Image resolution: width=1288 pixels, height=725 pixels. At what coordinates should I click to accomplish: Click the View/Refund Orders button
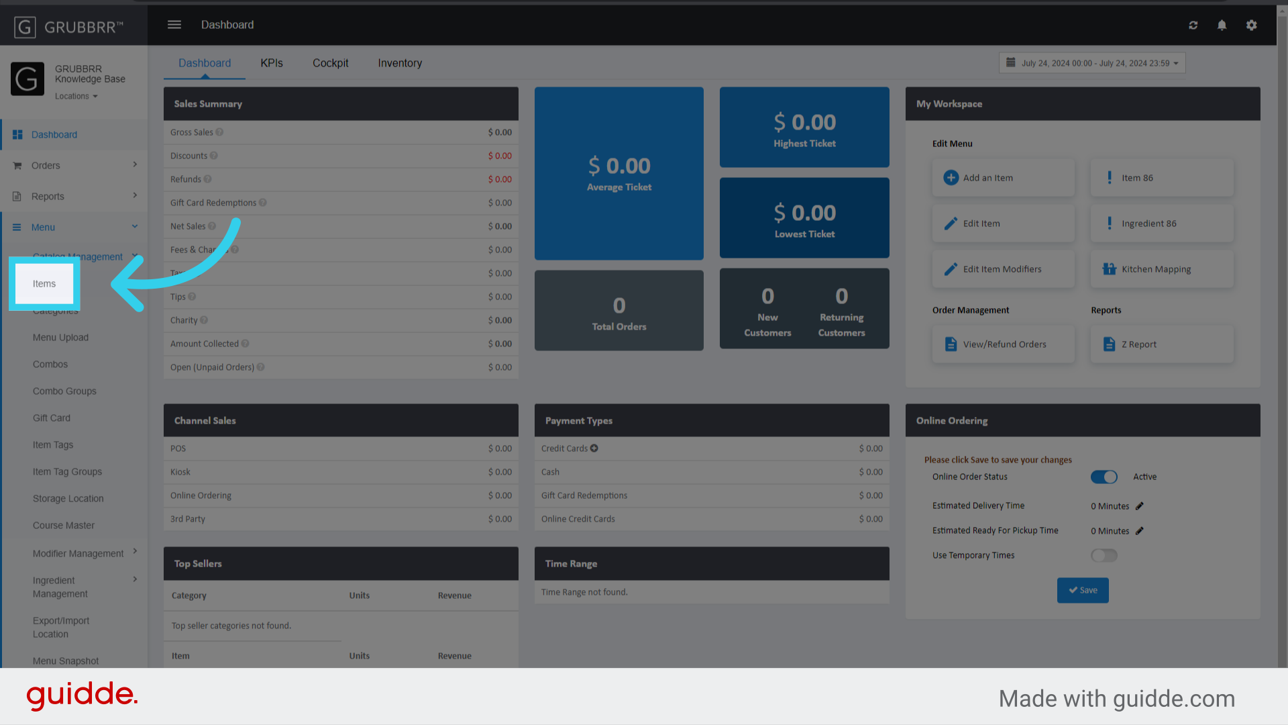[1004, 344]
